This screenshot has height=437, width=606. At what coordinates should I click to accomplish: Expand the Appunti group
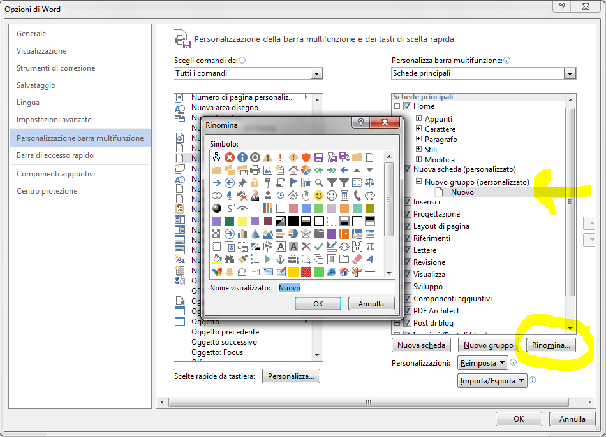418,118
